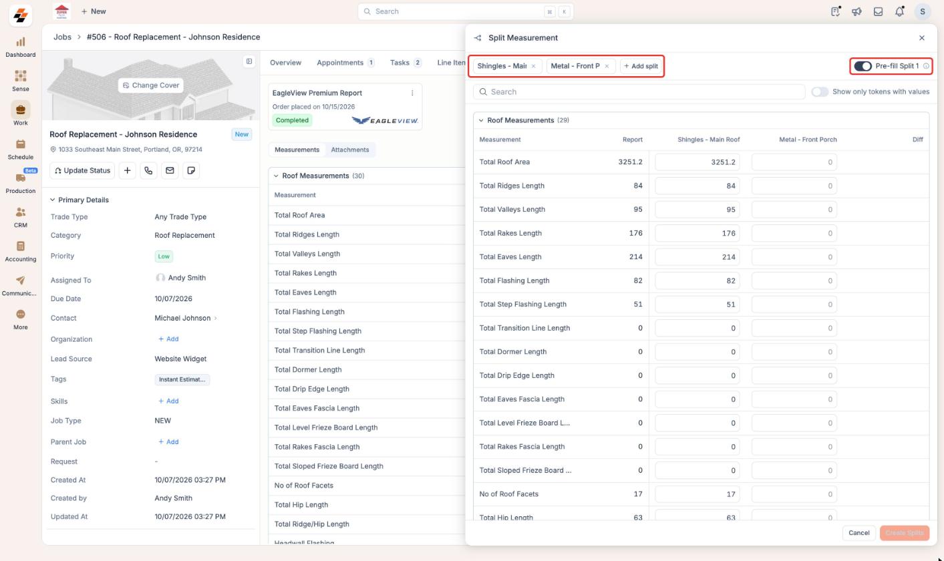This screenshot has width=944, height=561.
Task: Click the Add split button
Action: click(641, 66)
